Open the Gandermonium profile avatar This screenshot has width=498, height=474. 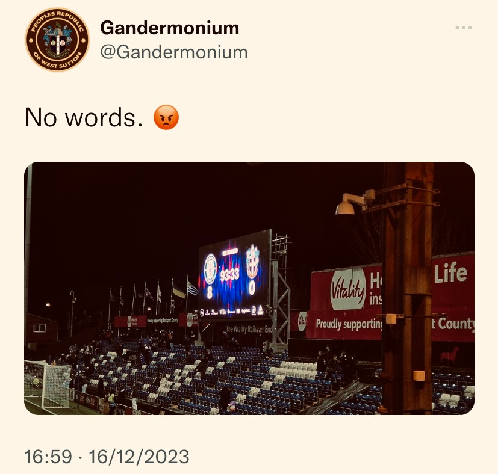coord(57,40)
